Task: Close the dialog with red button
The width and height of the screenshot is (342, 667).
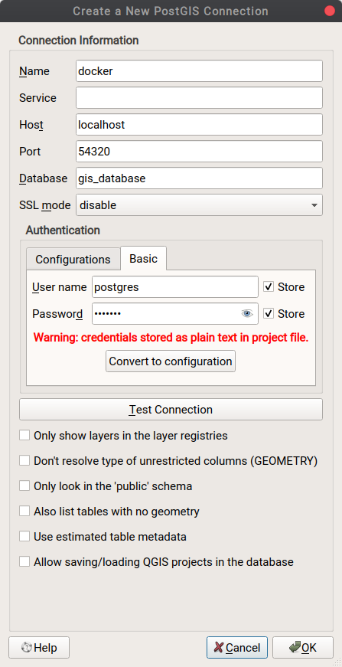Action: pyautogui.click(x=330, y=11)
